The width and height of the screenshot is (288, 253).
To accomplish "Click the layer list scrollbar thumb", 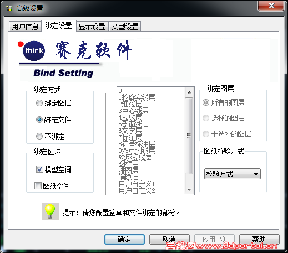I will (189, 136).
